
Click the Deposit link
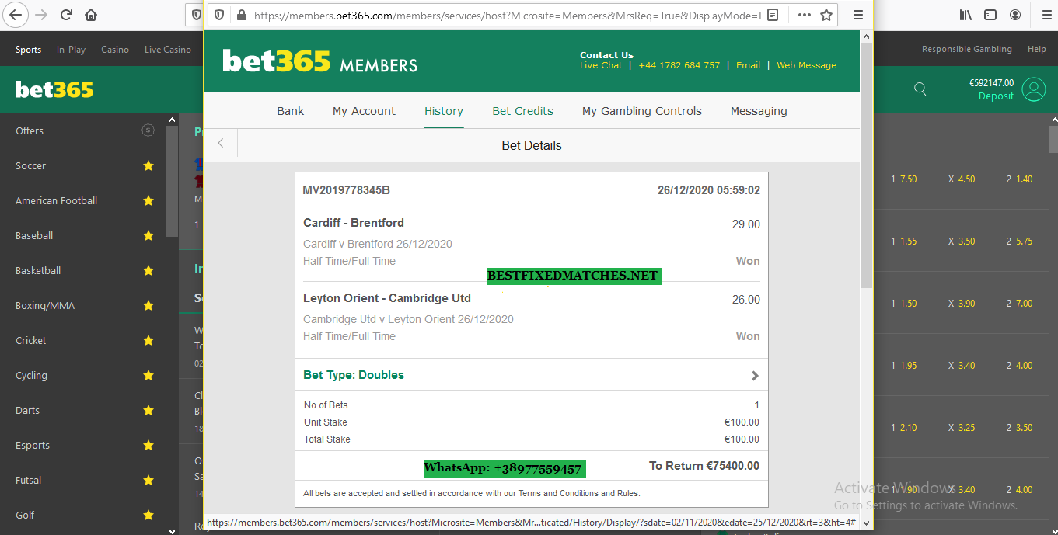(996, 96)
